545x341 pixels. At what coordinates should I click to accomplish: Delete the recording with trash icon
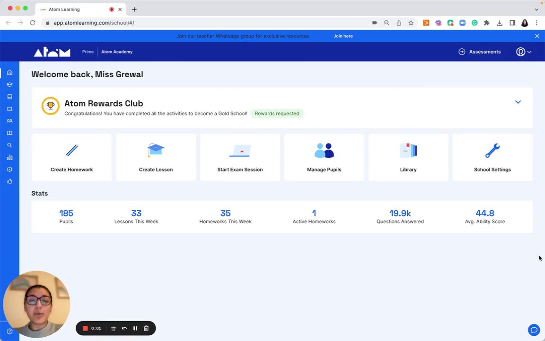(146, 328)
